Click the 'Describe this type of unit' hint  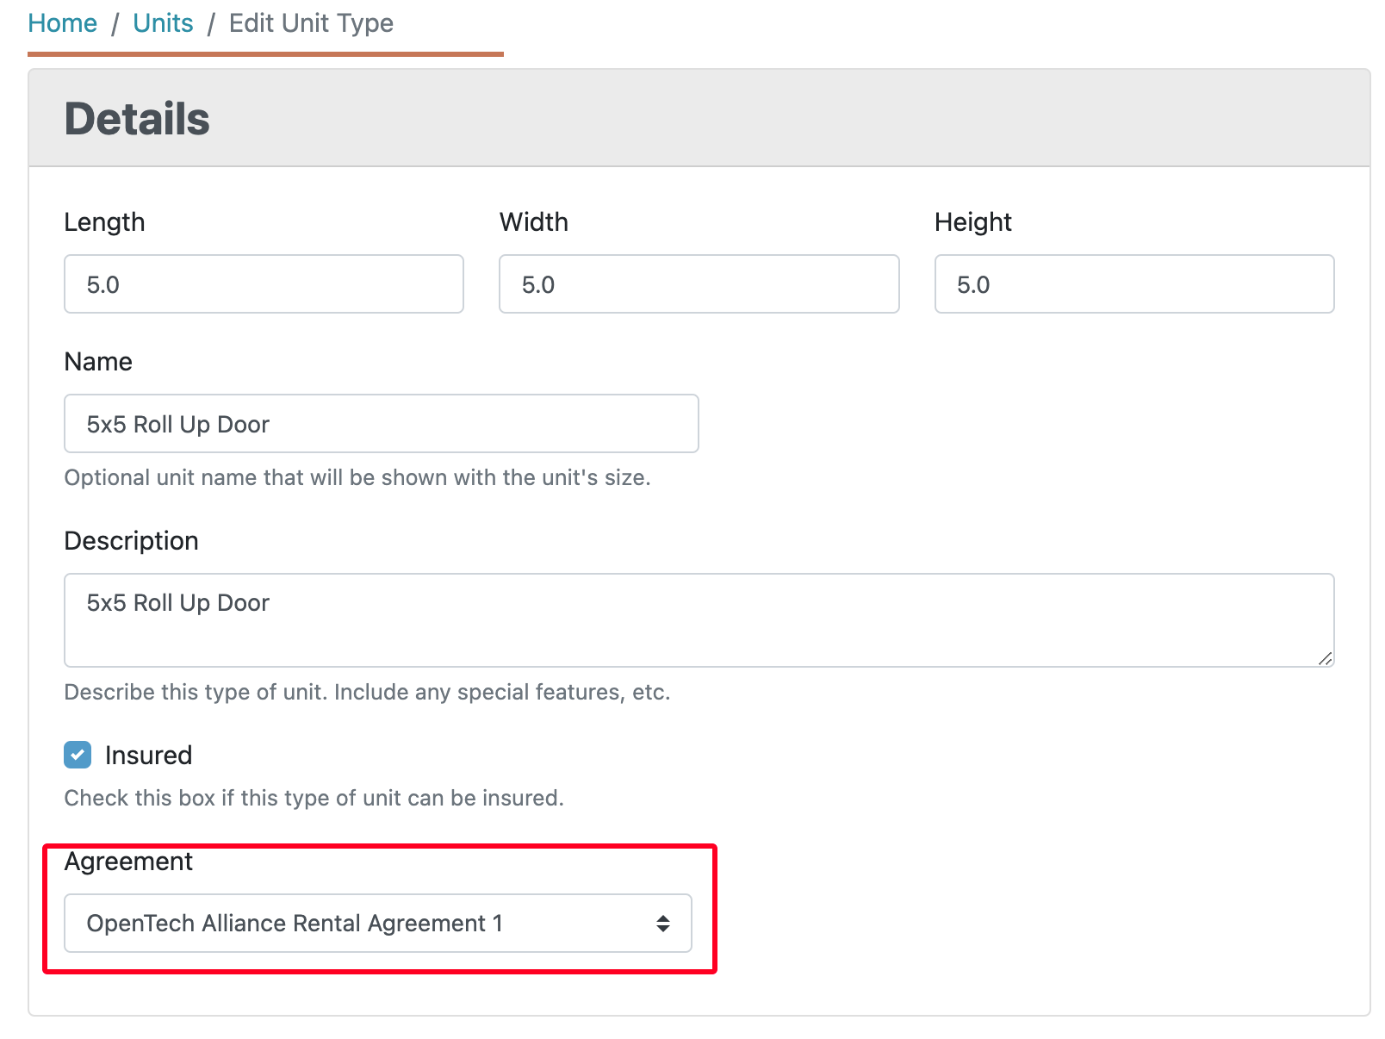coord(367,692)
